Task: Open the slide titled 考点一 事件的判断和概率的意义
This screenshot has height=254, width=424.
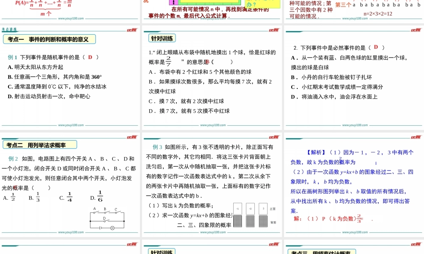Action: point(70,78)
